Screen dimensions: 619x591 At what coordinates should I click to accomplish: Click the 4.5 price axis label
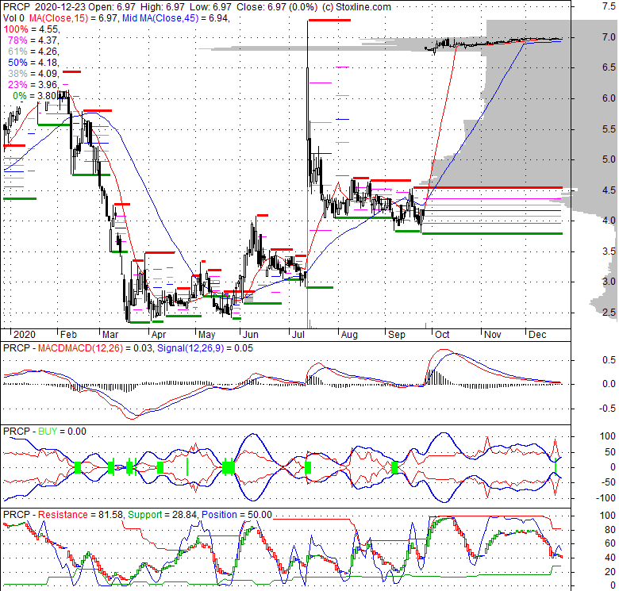pyautogui.click(x=609, y=190)
